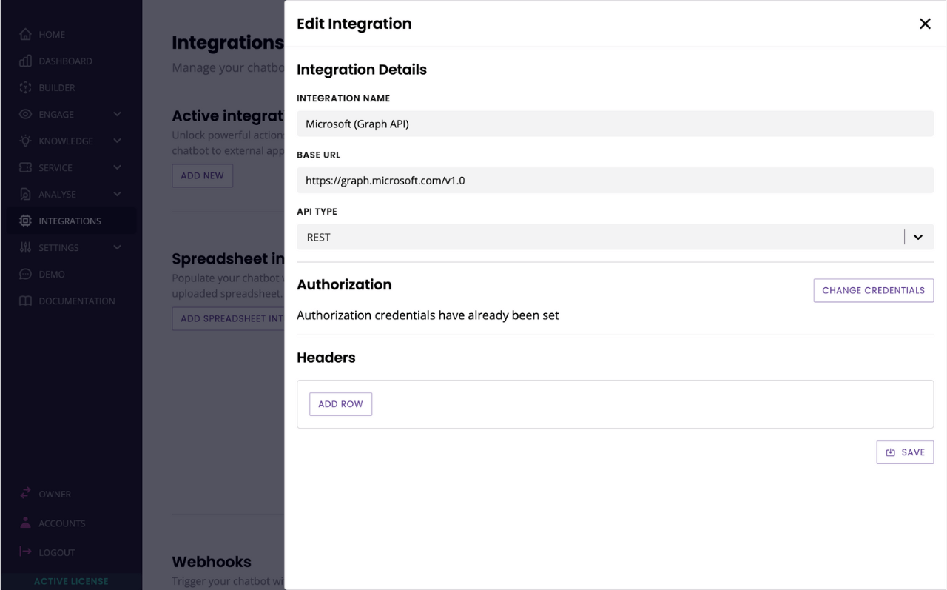This screenshot has height=590, width=947.
Task: Select the Logout icon in the sidebar
Action: [x=25, y=552]
